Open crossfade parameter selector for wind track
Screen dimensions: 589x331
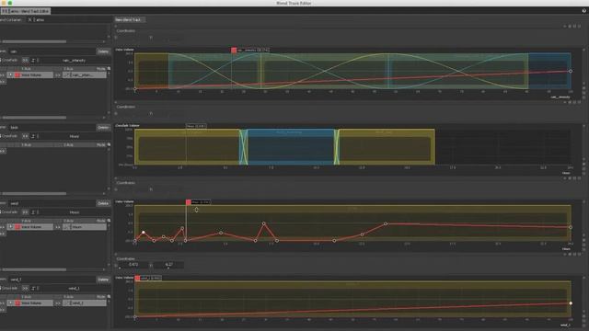[x=25, y=212]
